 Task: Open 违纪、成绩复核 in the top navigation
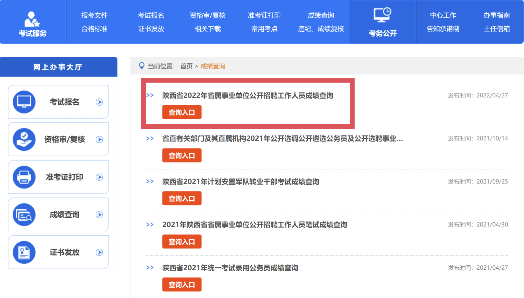[321, 29]
